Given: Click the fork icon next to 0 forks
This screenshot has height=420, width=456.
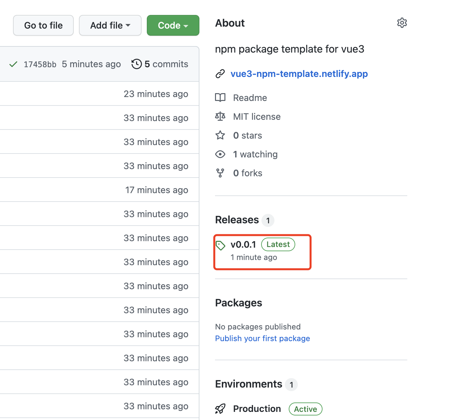Looking at the screenshot, I should click(x=220, y=173).
